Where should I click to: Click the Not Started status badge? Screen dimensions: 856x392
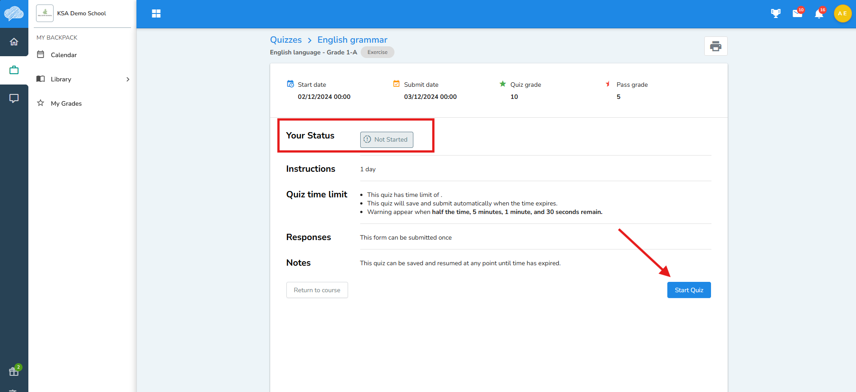point(387,140)
